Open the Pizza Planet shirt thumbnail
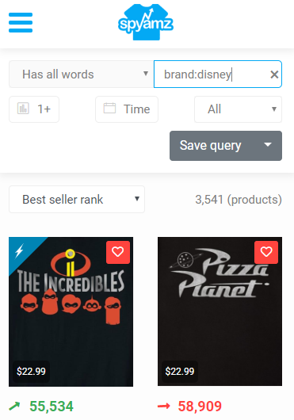The height and width of the screenshot is (420, 294). tap(220, 311)
